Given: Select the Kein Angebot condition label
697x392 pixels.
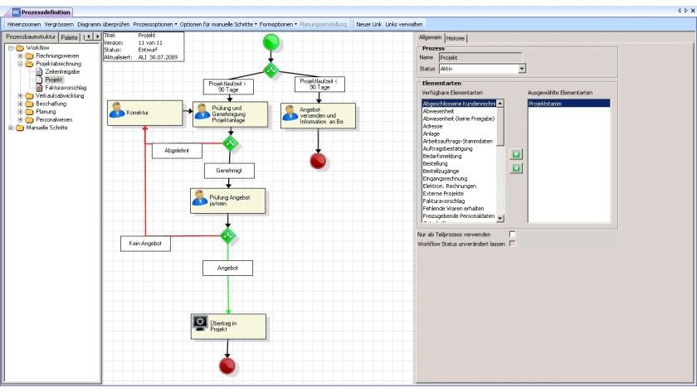Looking at the screenshot, I should coord(145,244).
